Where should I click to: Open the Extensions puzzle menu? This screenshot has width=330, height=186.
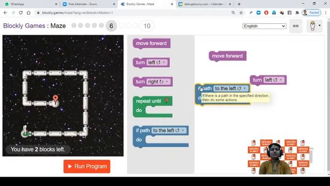click(297, 12)
